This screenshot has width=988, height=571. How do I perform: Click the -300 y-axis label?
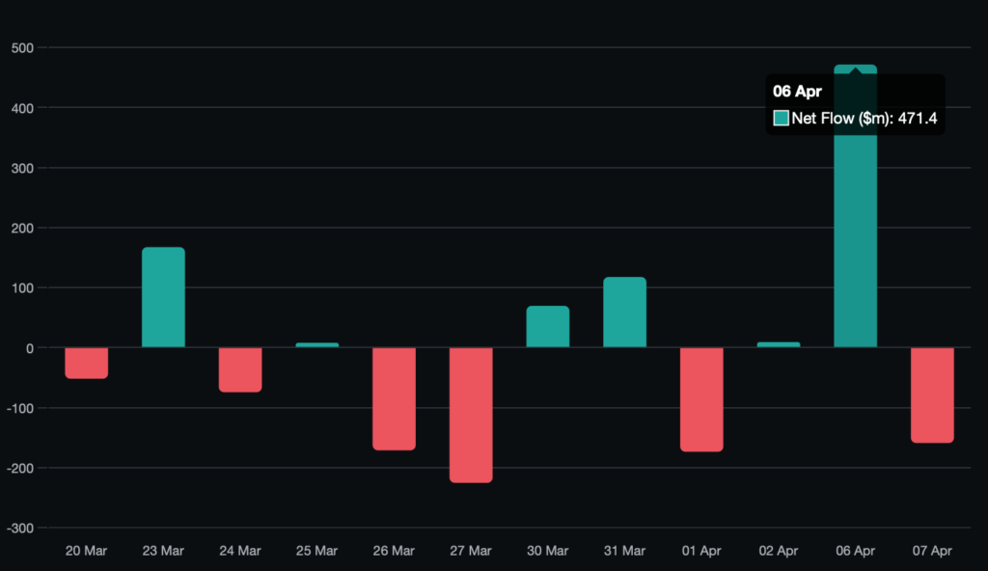19,529
